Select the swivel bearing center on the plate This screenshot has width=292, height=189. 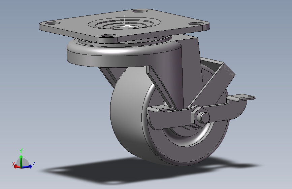click(x=124, y=27)
